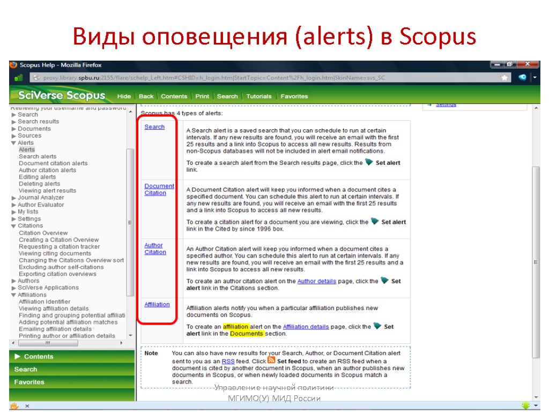Follow the Document Citation link
The width and height of the screenshot is (549, 412).
tap(159, 189)
